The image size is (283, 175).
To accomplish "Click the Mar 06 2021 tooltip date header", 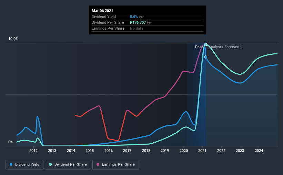I will click(102, 11).
